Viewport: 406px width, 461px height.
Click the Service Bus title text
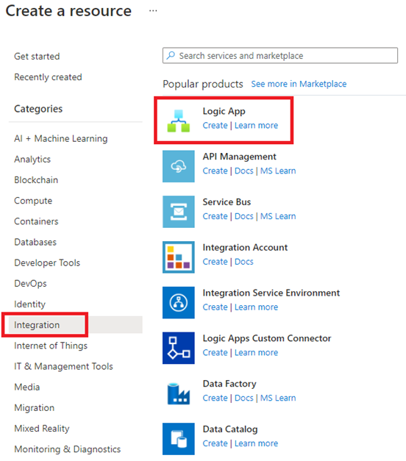coord(227,202)
